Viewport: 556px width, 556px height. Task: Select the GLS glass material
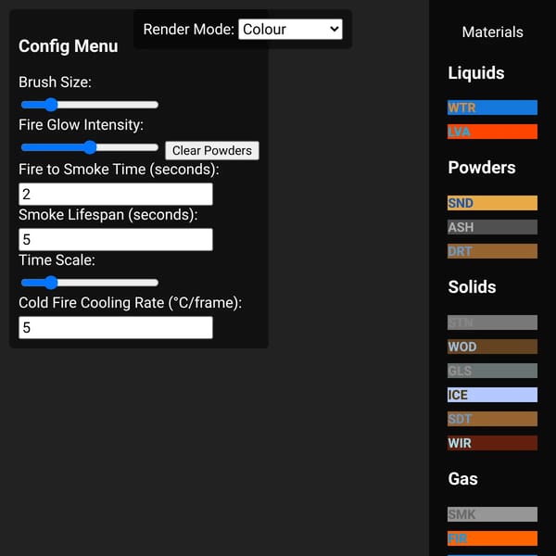click(x=492, y=371)
